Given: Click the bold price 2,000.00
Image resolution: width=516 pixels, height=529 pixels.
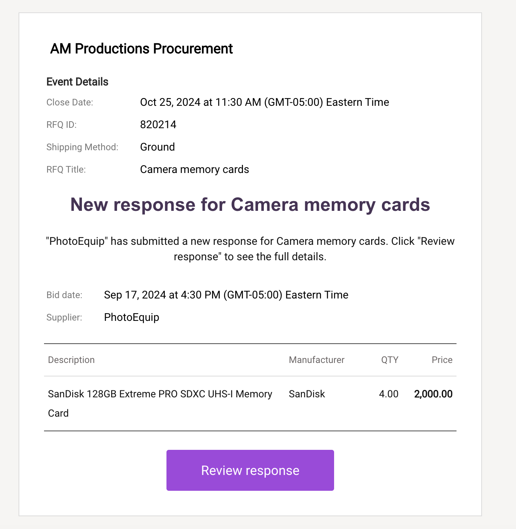Looking at the screenshot, I should (433, 394).
